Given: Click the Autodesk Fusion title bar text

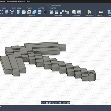Looking at the screenshot, I should click(x=18, y=1).
